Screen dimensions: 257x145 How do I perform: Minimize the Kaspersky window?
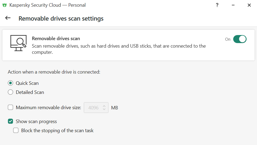233,5
